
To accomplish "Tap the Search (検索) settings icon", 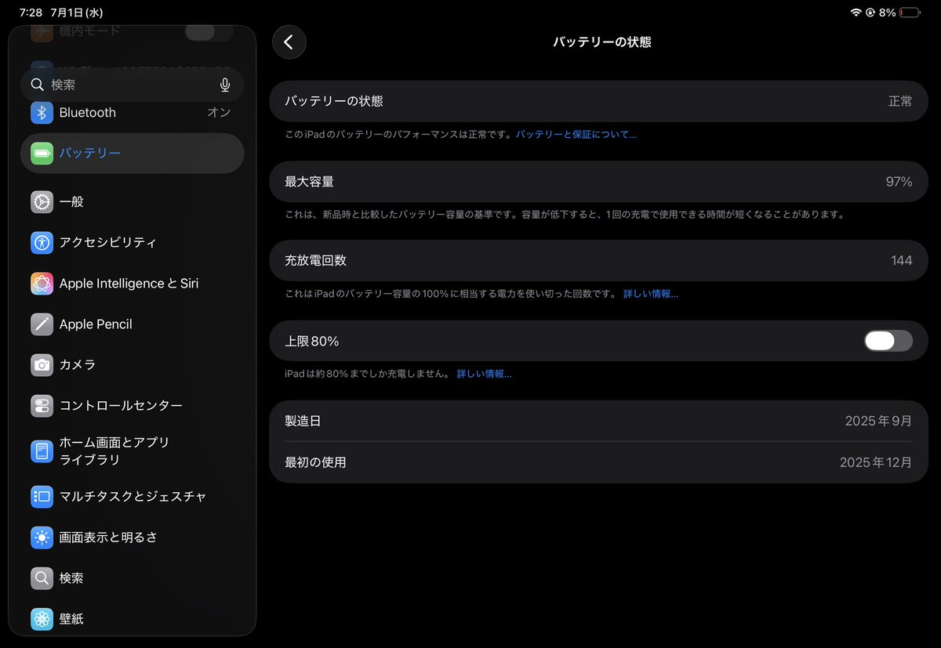I will click(42, 578).
